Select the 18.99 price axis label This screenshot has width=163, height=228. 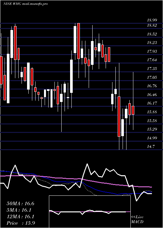coord(152,20)
